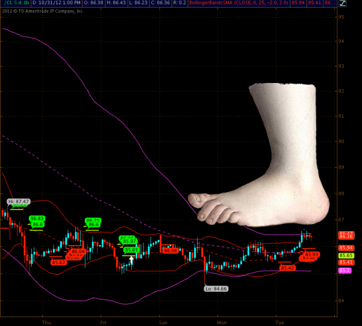Click the yellow 85.65 axis price tag
The width and height of the screenshot is (362, 326).
[346, 255]
